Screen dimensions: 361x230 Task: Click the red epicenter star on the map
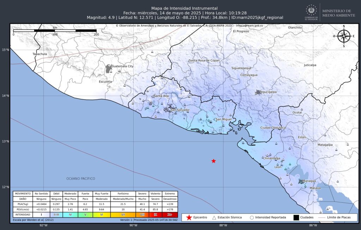point(214,161)
